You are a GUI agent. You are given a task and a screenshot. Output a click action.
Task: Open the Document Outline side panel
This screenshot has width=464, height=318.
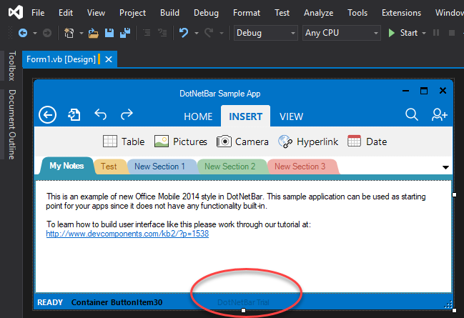[x=12, y=124]
